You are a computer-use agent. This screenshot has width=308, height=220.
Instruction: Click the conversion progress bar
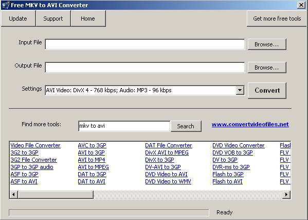click(x=109, y=212)
